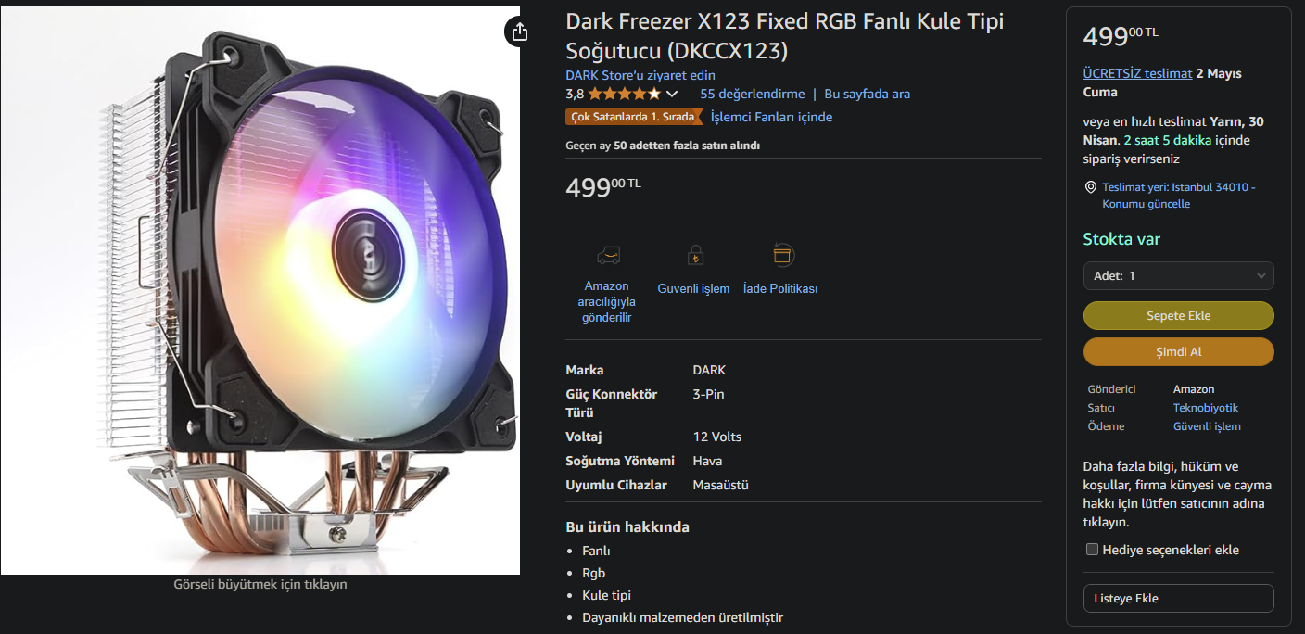Image resolution: width=1305 pixels, height=634 pixels.
Task: Open the Adet quantity dropdown
Action: click(1179, 275)
